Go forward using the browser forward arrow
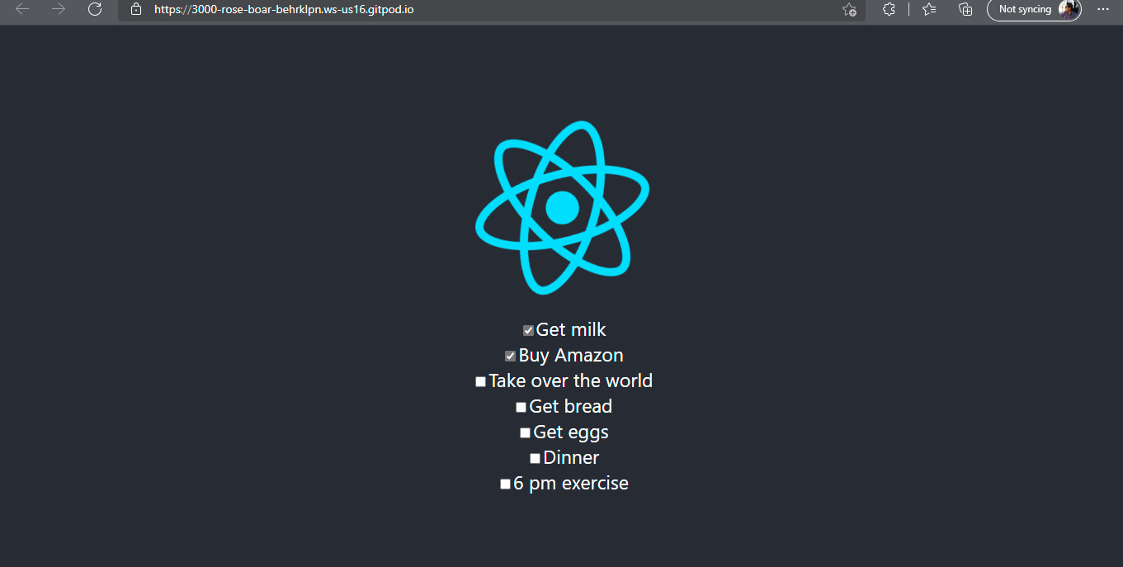Screen dimensions: 1123x567 (x=59, y=9)
